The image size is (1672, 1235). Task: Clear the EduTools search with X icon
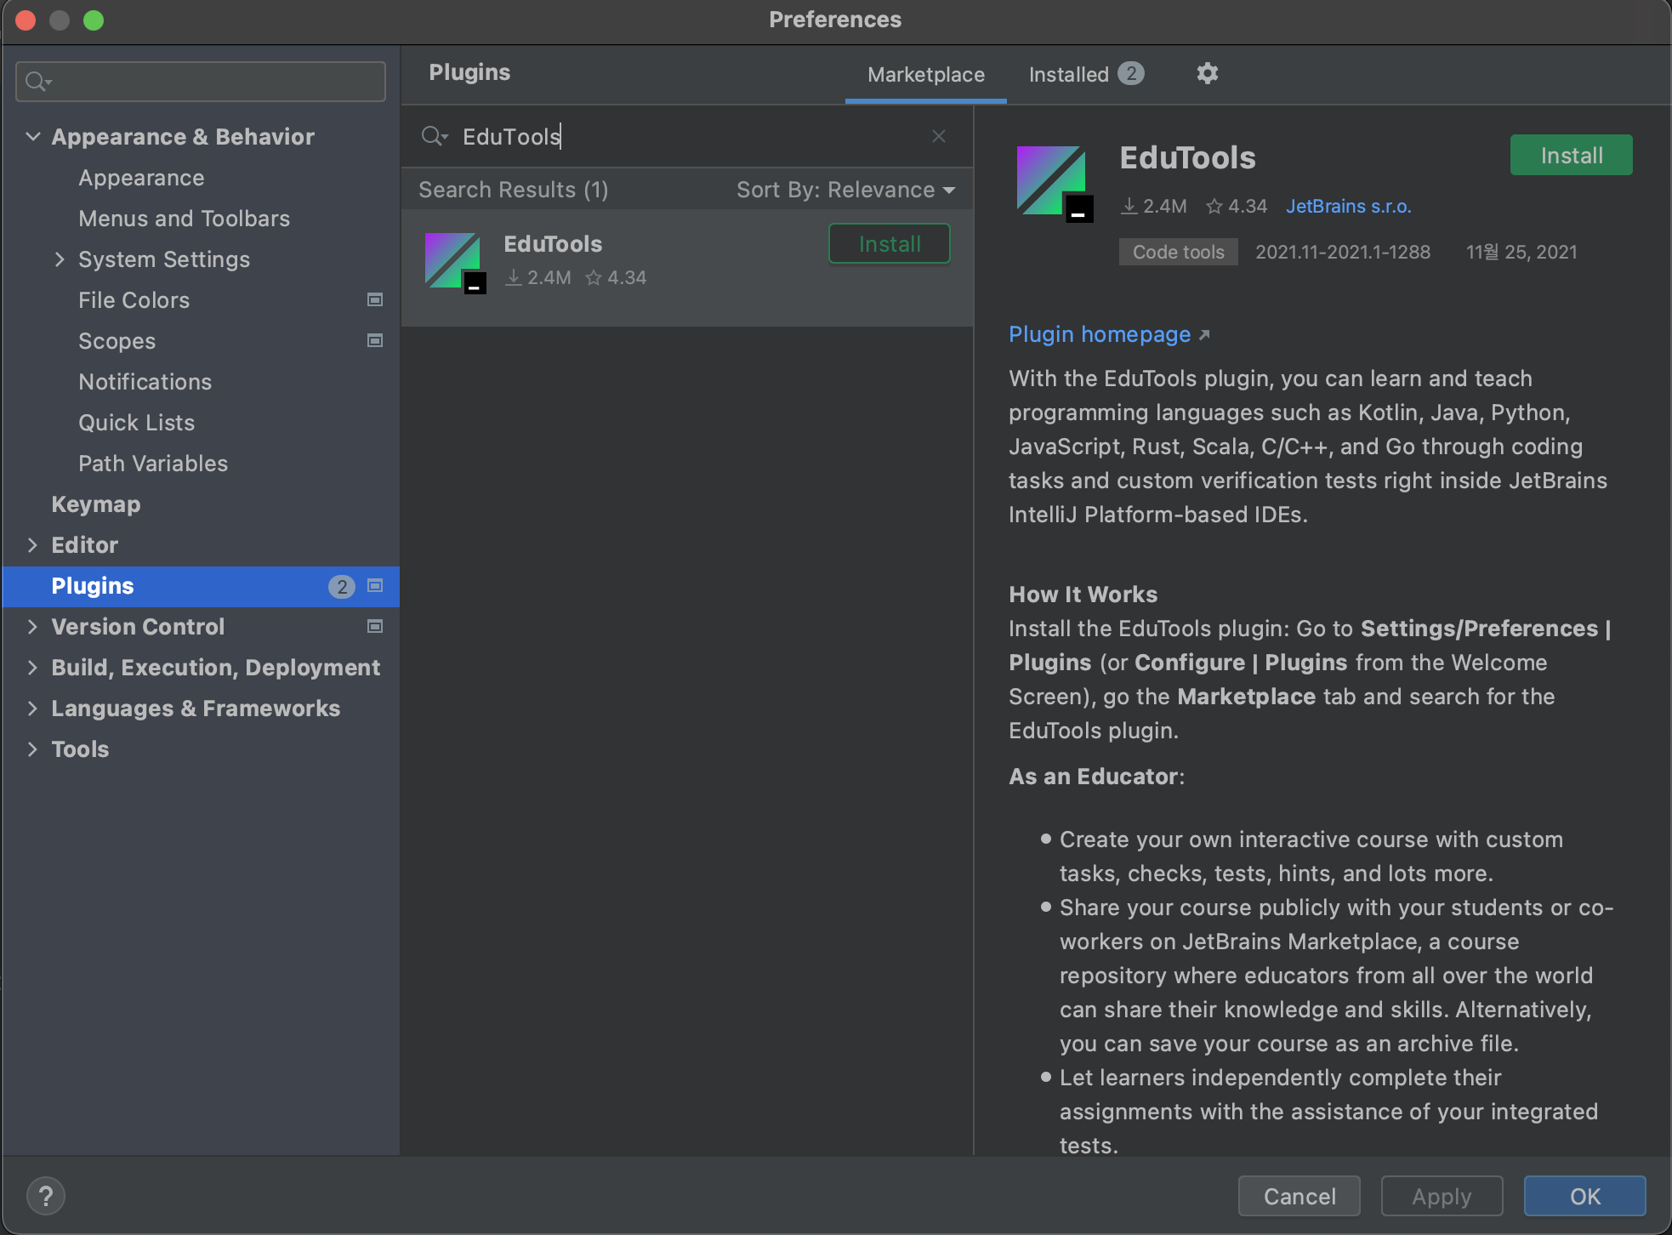(939, 136)
